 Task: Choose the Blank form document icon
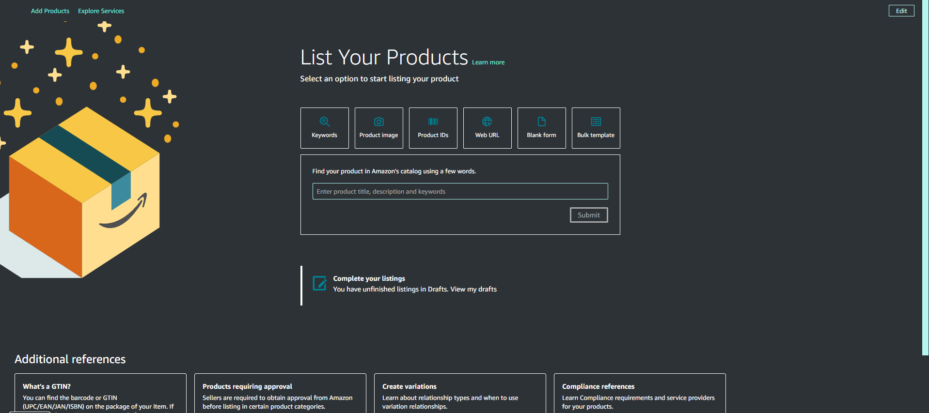[x=541, y=122]
